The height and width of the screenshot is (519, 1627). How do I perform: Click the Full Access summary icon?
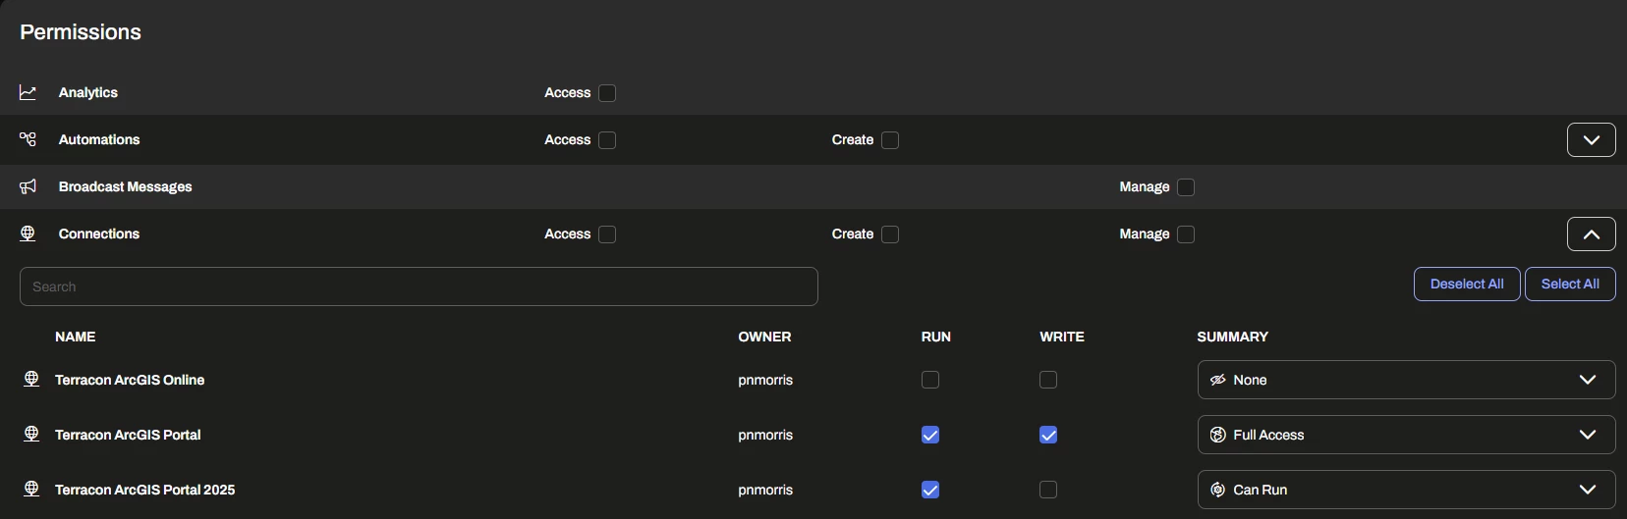[1217, 435]
